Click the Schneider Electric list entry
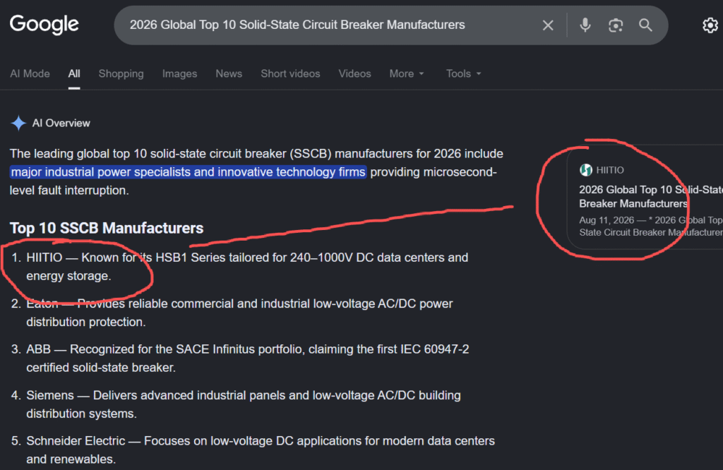Image resolution: width=723 pixels, height=470 pixels. click(x=261, y=450)
